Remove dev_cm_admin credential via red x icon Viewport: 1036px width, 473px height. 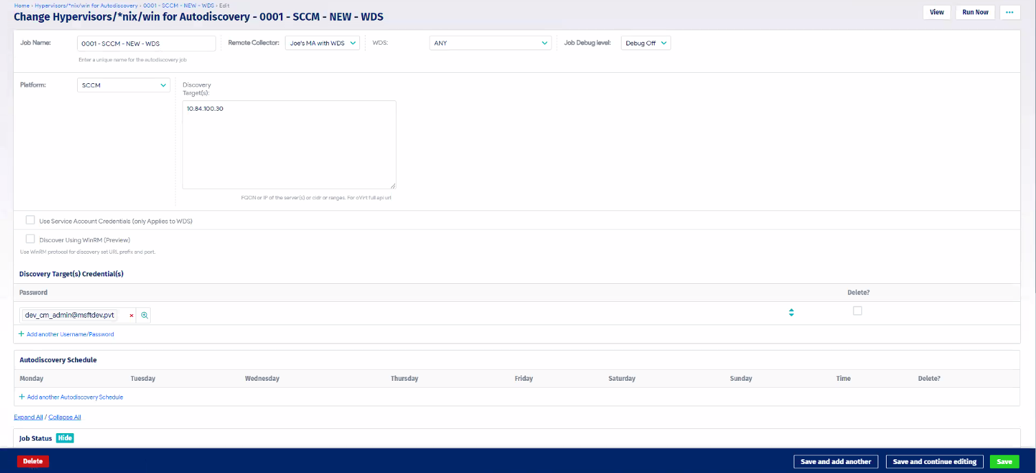[131, 315]
